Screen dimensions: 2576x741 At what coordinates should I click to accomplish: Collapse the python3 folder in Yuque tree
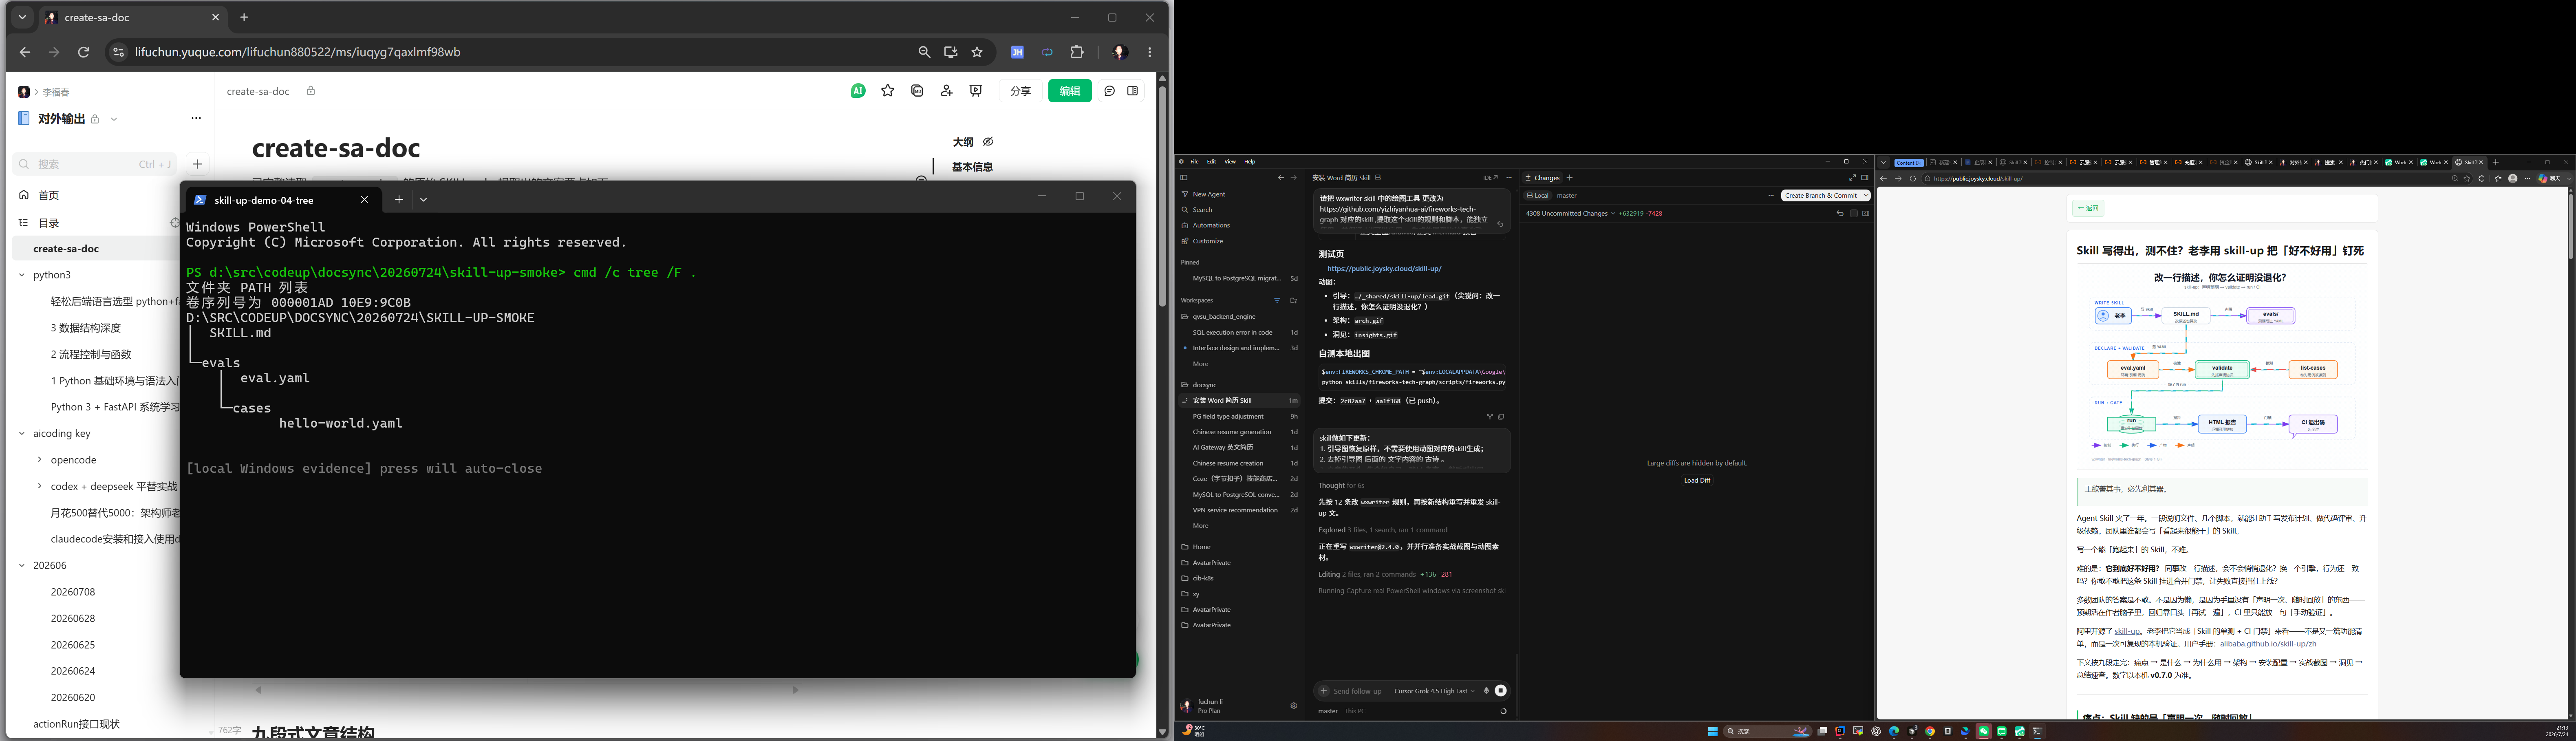coord(21,275)
